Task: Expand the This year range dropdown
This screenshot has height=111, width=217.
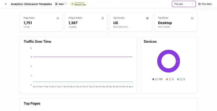Action: (x=184, y=4)
